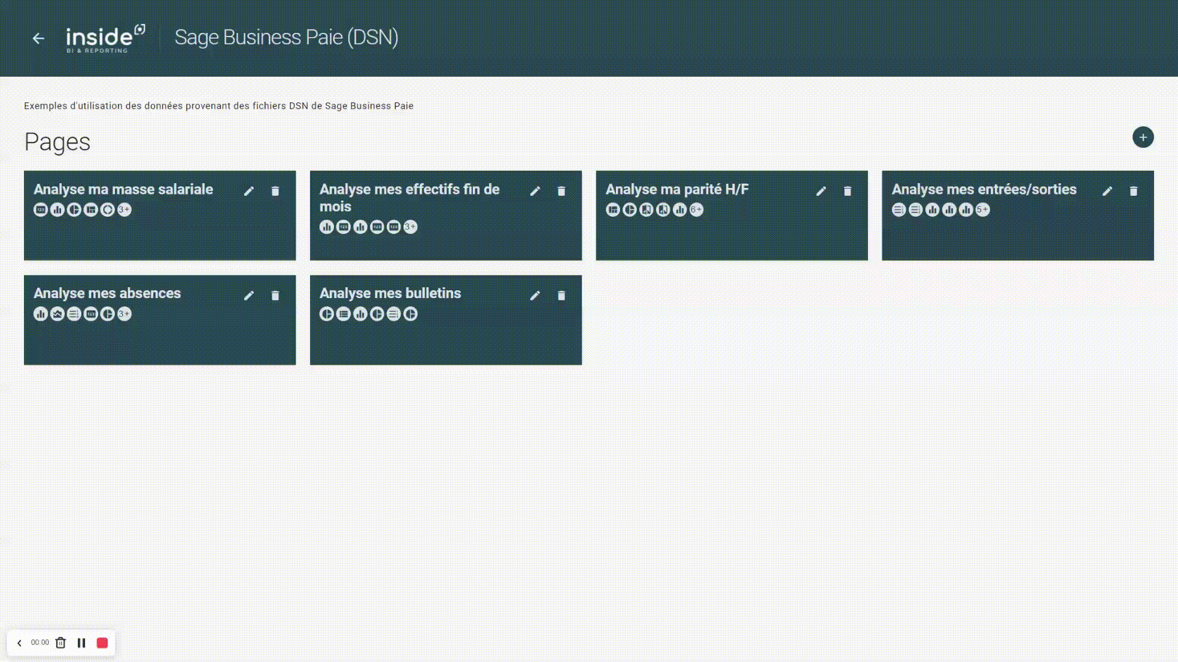Edit the Analyse mes entrées/sorties page

click(1107, 191)
